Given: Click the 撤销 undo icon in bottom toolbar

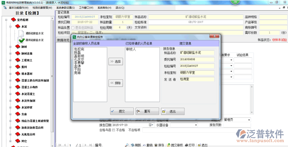Looking at the screenshot, I should tap(144, 145).
